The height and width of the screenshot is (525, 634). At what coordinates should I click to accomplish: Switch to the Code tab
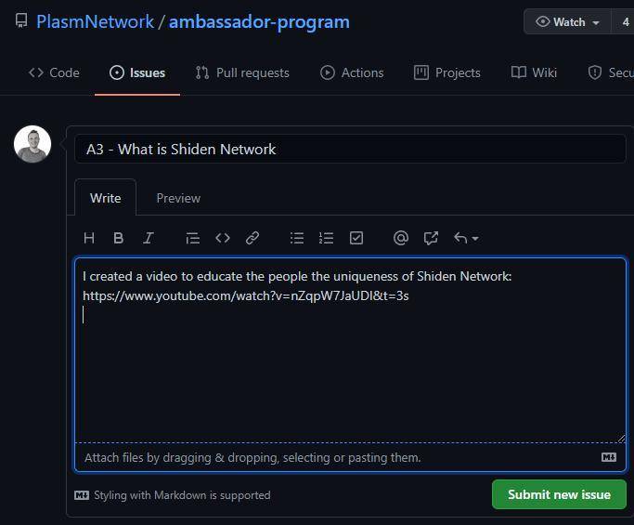(x=54, y=72)
